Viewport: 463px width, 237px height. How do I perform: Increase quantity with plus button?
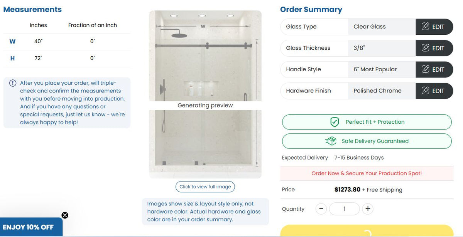point(368,209)
